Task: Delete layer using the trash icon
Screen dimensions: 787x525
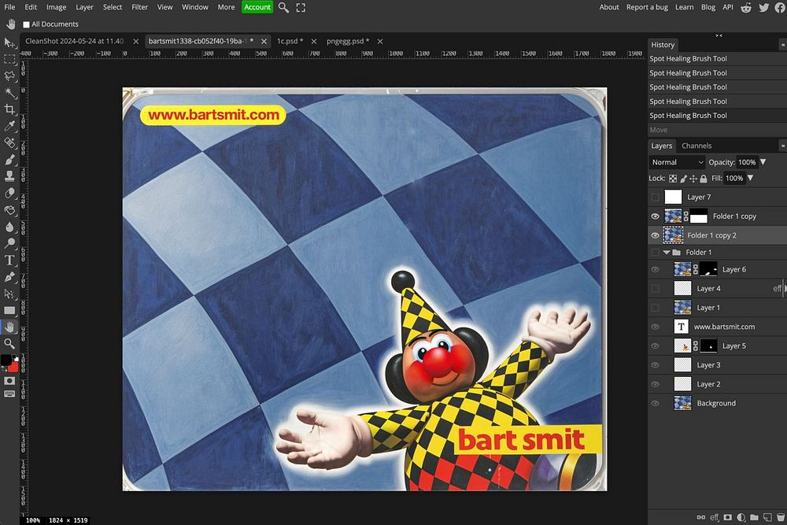Action: coord(780,517)
